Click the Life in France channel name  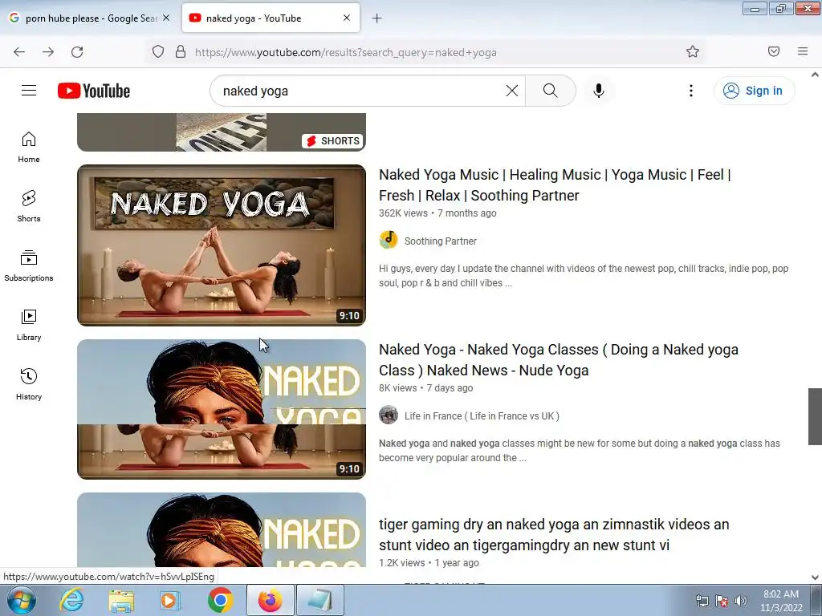pos(482,416)
